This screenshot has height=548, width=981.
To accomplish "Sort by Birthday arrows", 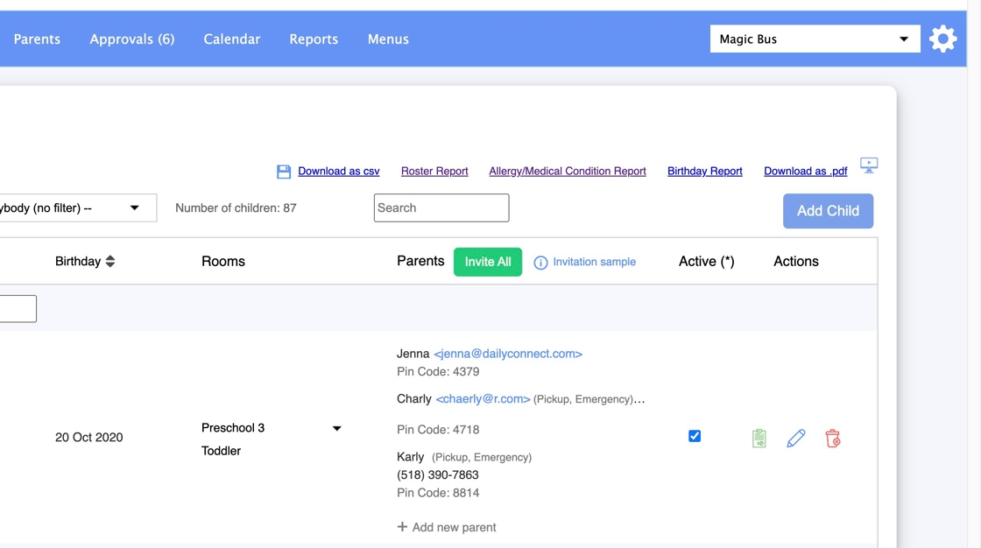I will click(110, 262).
